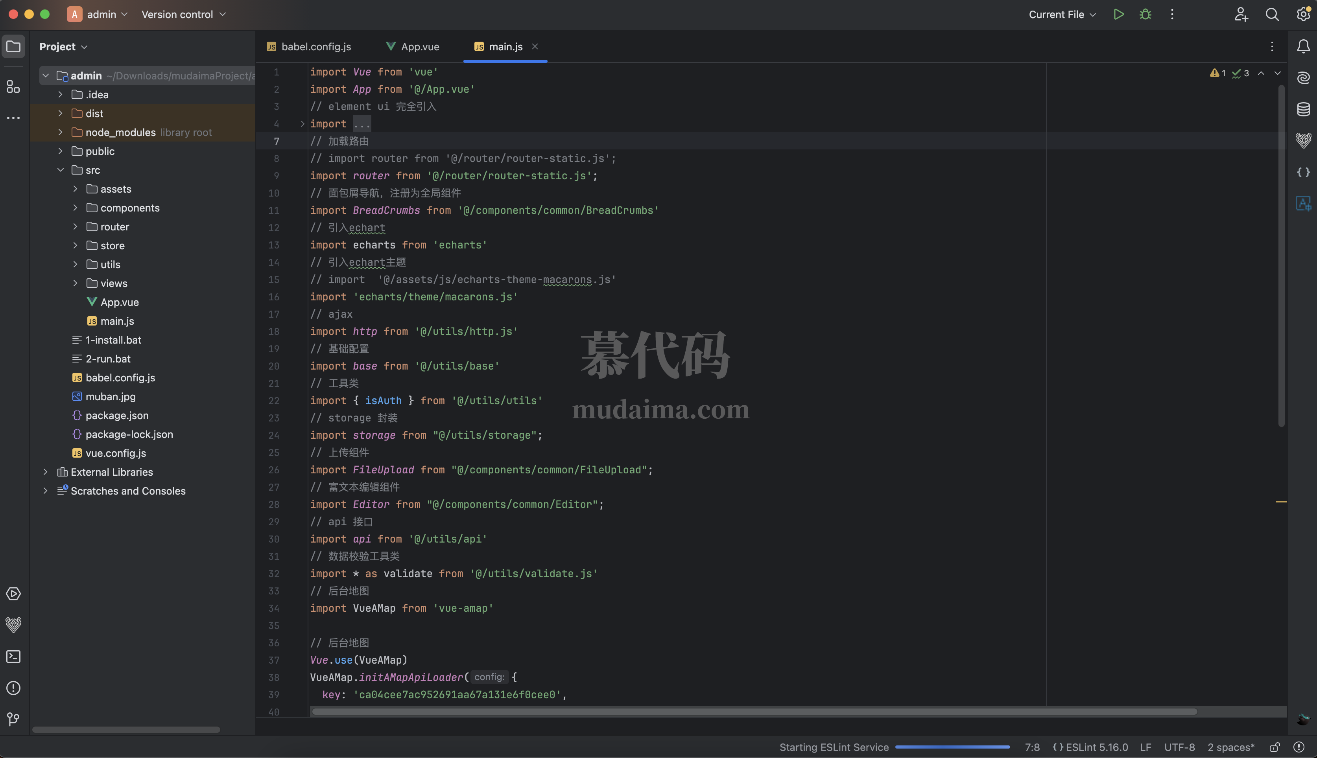Open the Version control menu
1317x758 pixels.
click(x=183, y=15)
